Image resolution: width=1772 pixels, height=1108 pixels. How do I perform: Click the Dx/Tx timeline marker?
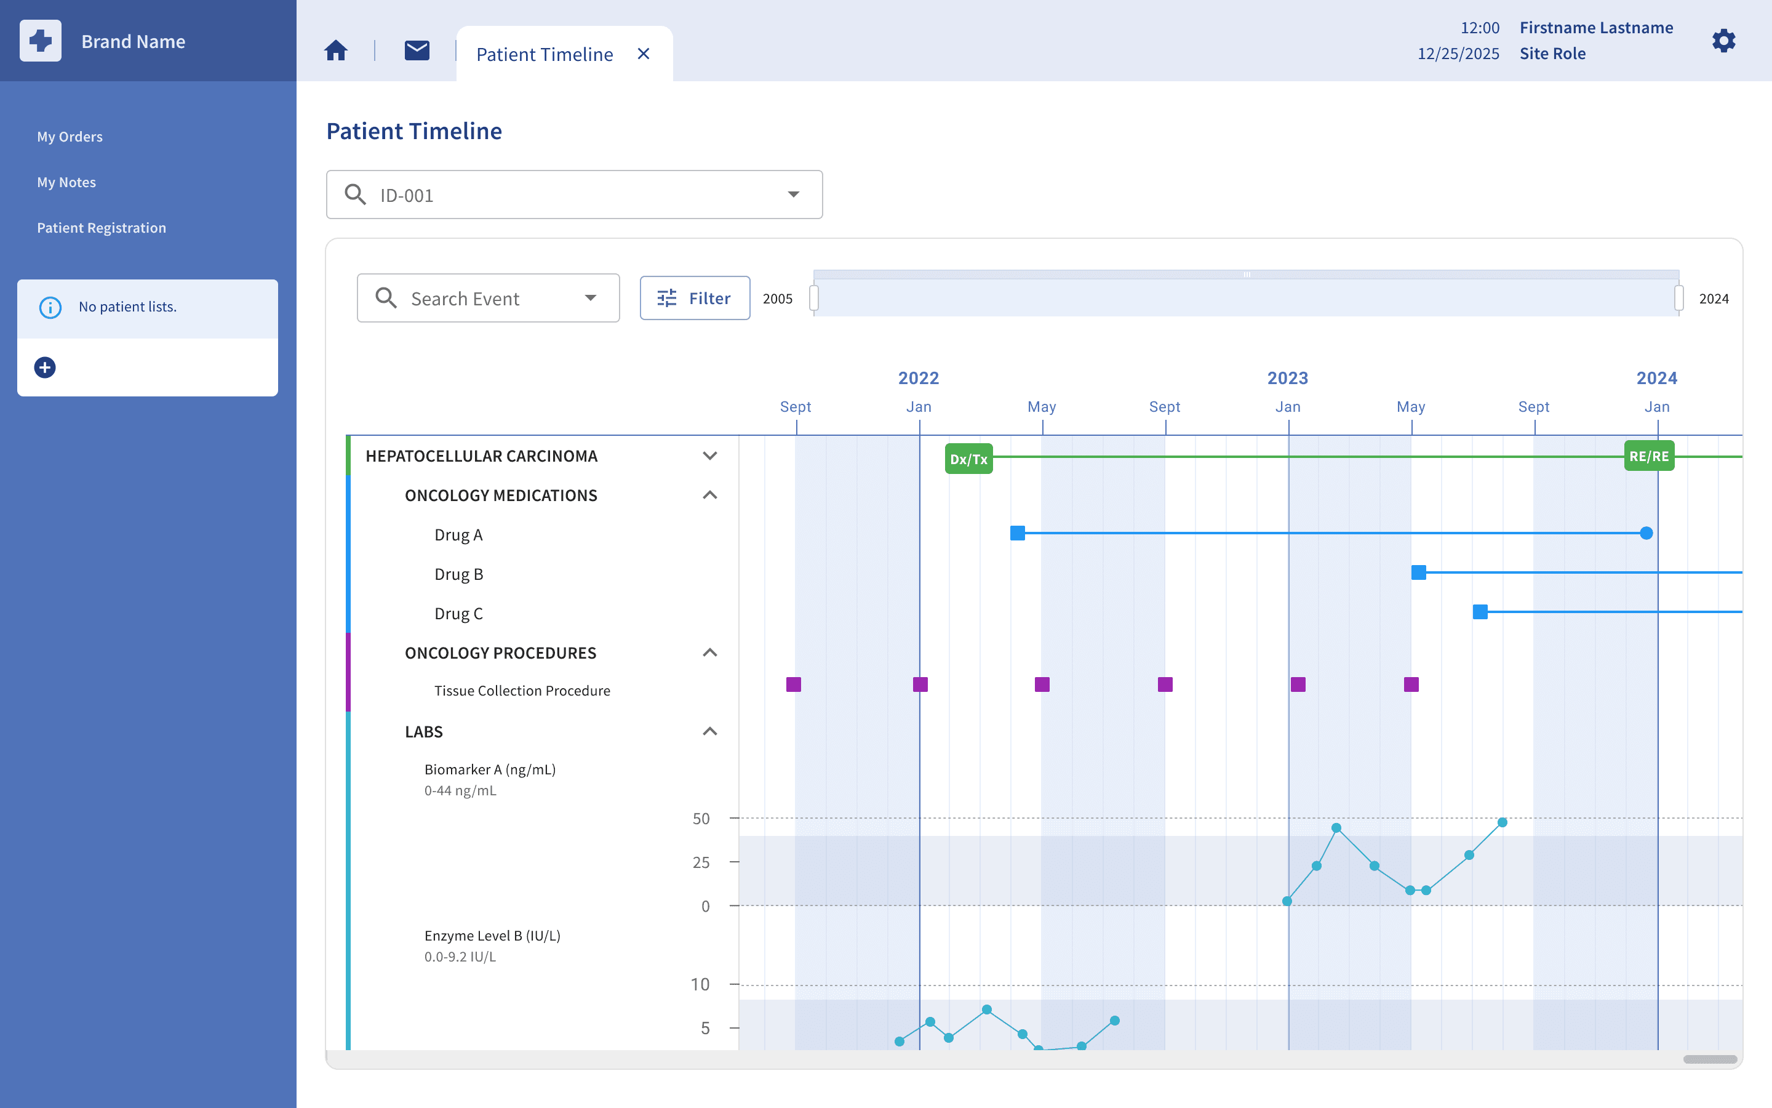968,459
